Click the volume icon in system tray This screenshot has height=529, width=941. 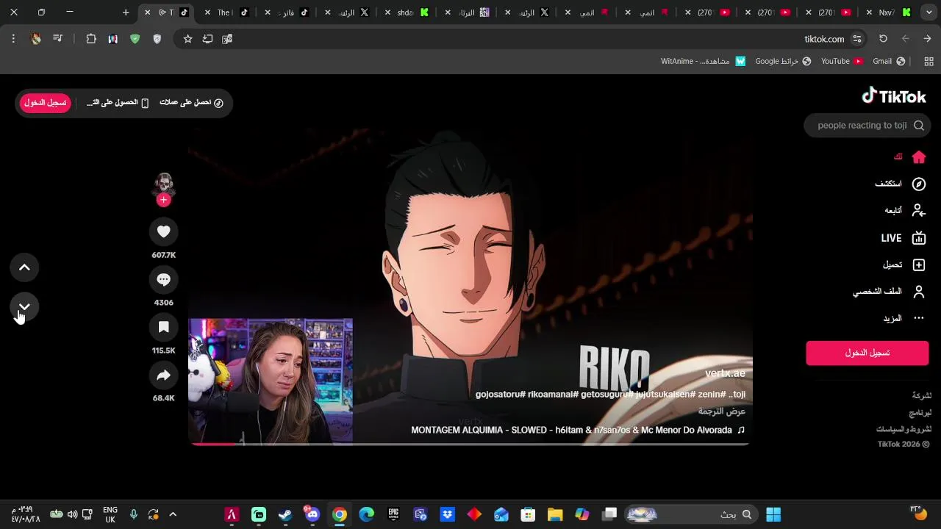(x=72, y=514)
